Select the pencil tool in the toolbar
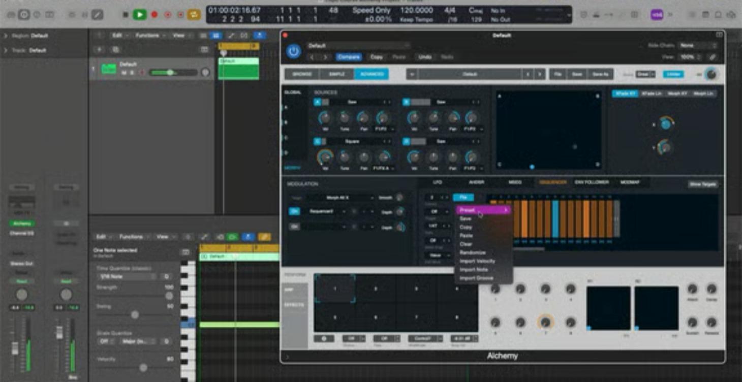Image resolution: width=742 pixels, height=382 pixels. click(98, 14)
